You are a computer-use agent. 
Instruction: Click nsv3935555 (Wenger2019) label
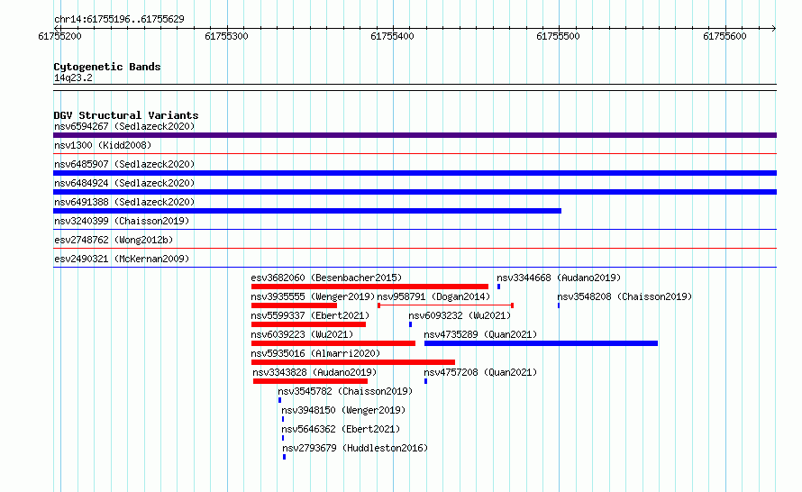313,296
